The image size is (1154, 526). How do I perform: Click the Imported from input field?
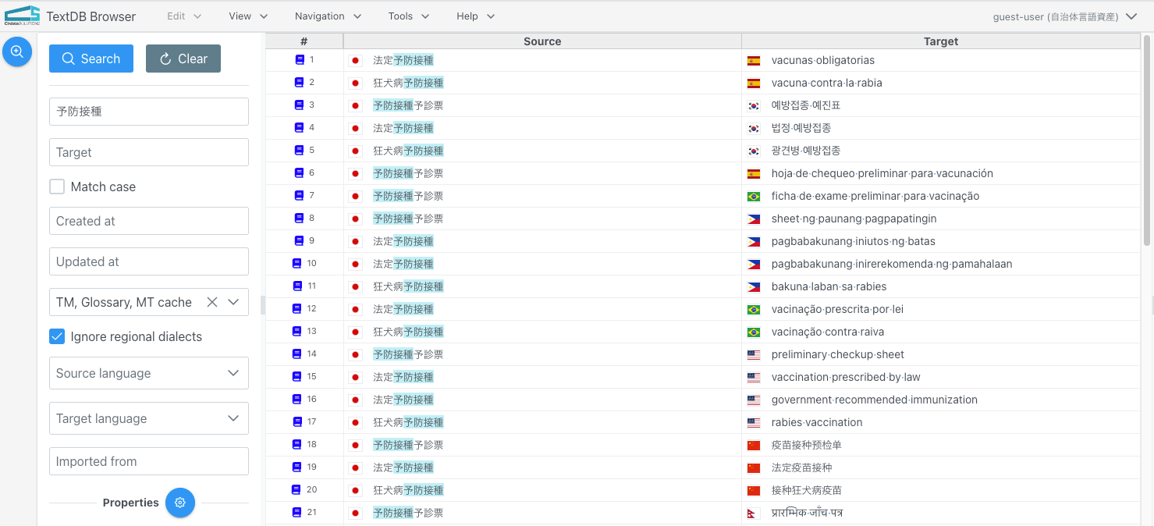[x=148, y=461]
